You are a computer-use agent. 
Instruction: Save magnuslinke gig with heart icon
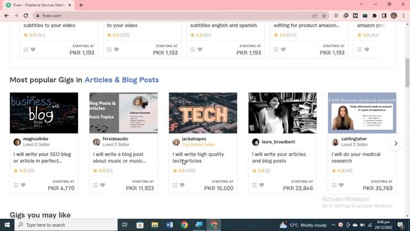click(23, 185)
